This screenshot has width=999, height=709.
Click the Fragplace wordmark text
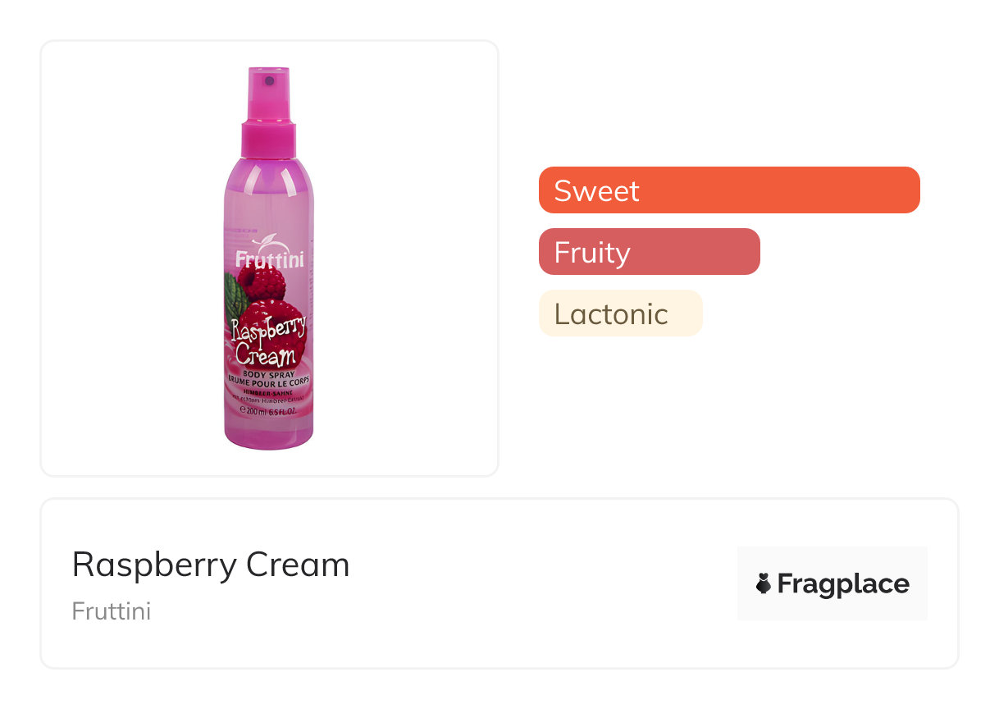[843, 583]
